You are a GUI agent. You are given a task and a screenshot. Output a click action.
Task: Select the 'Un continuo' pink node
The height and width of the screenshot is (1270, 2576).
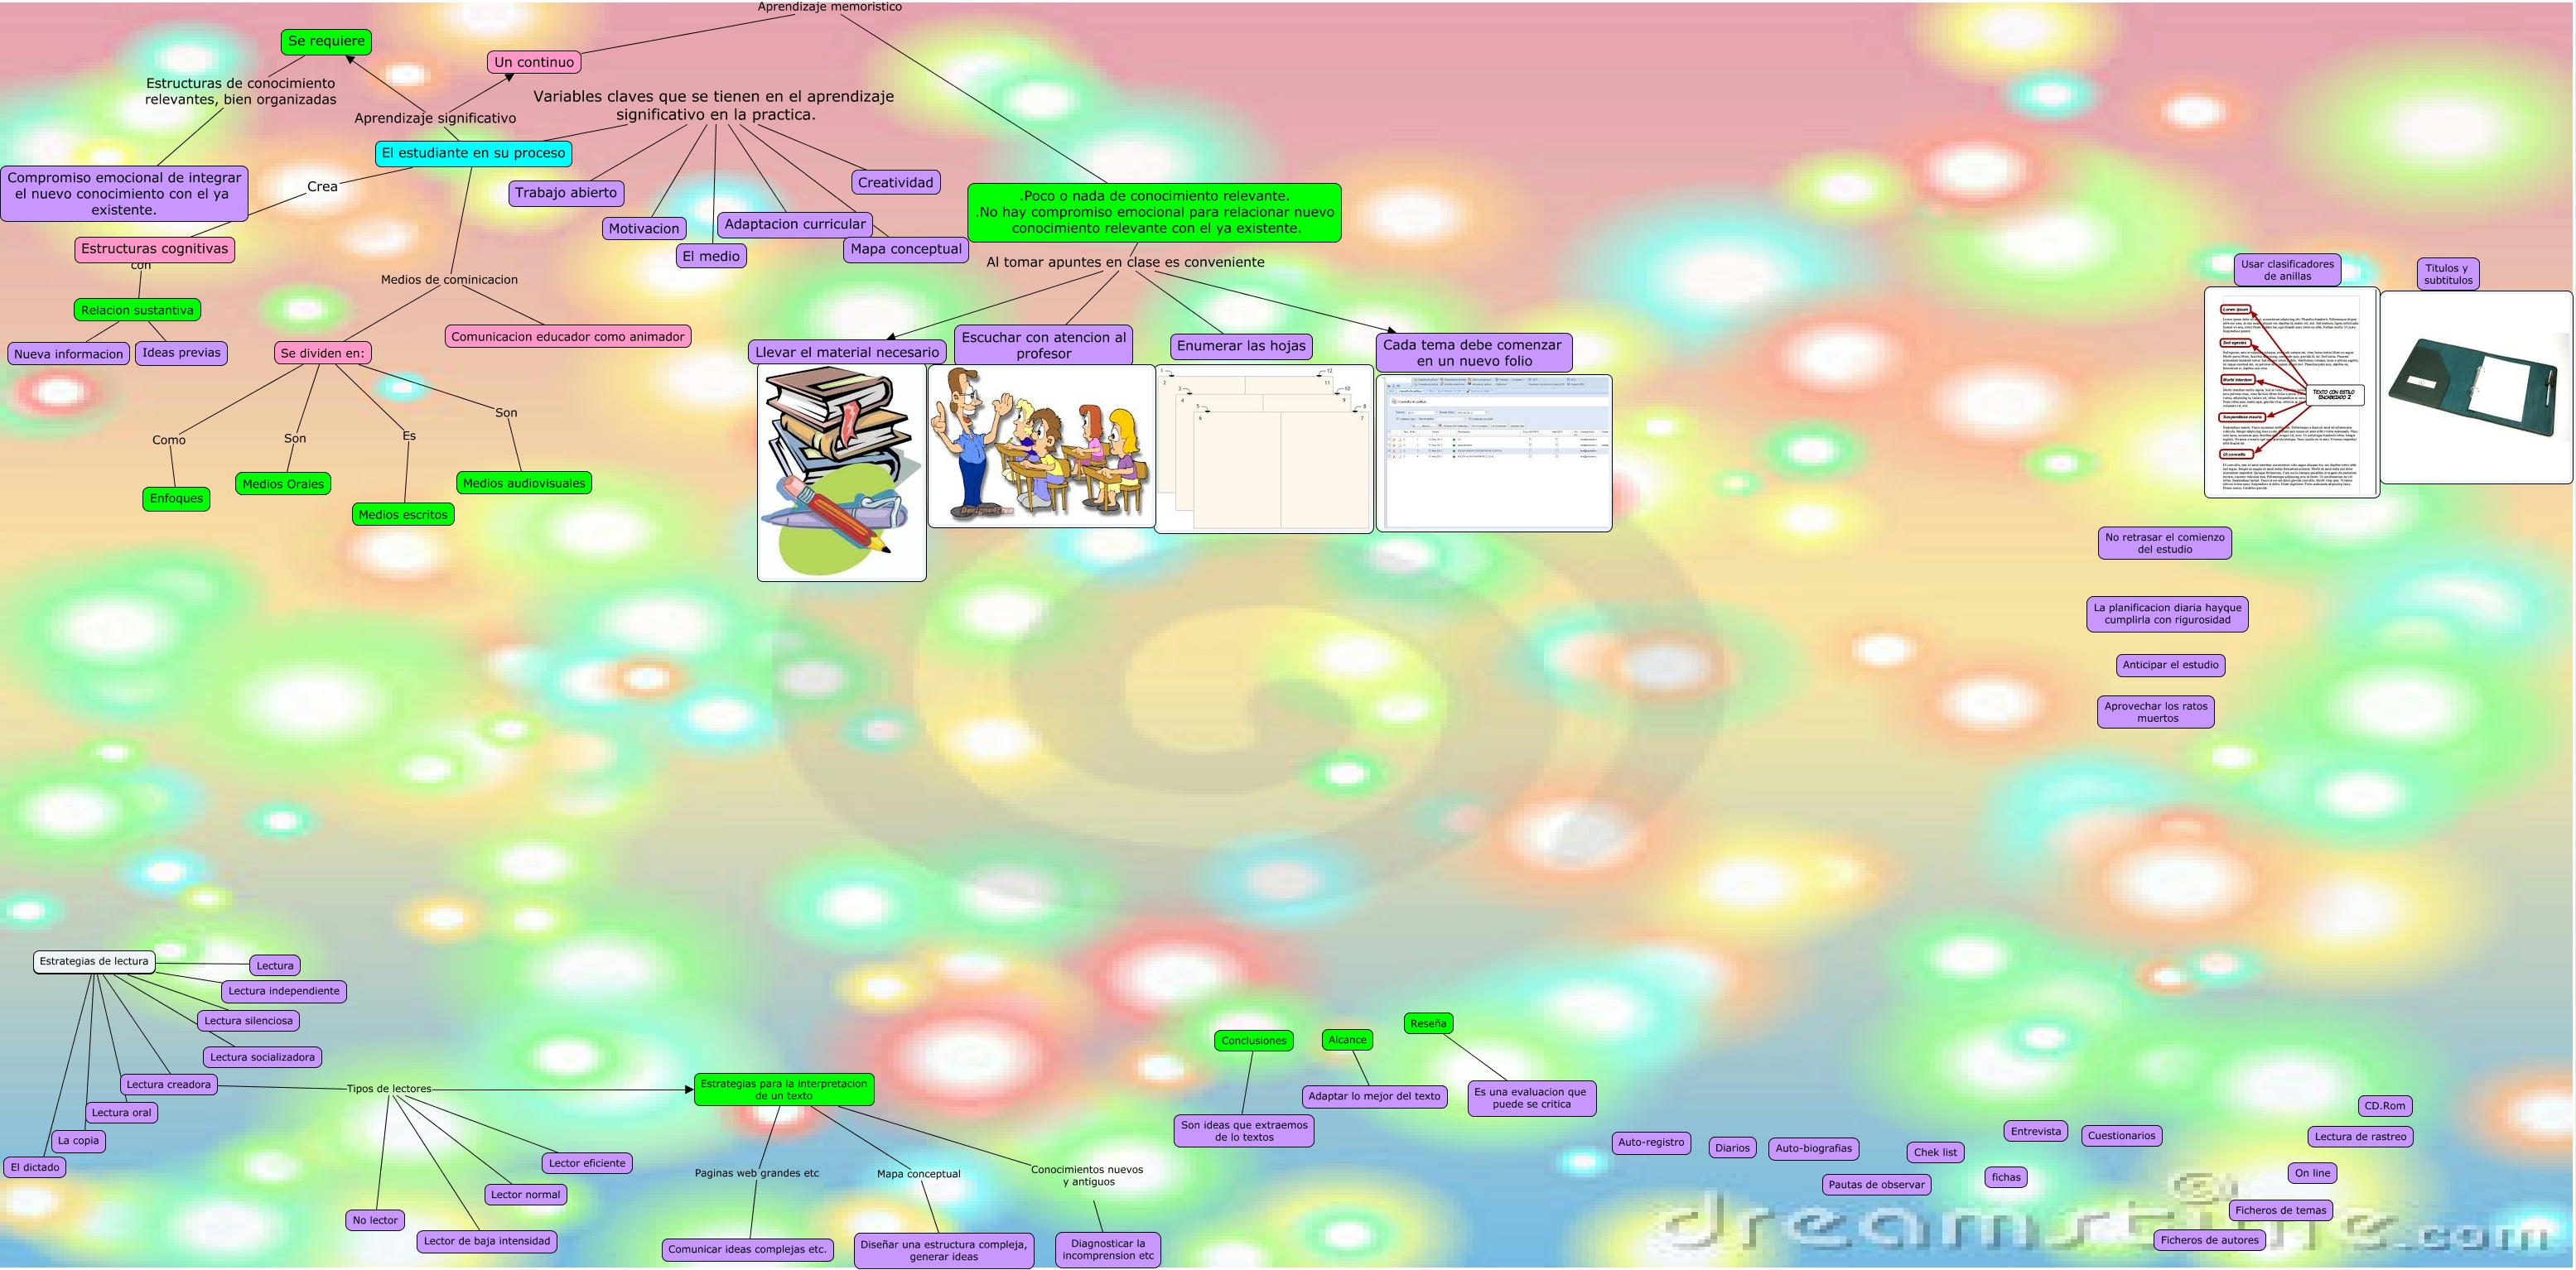pos(534,62)
